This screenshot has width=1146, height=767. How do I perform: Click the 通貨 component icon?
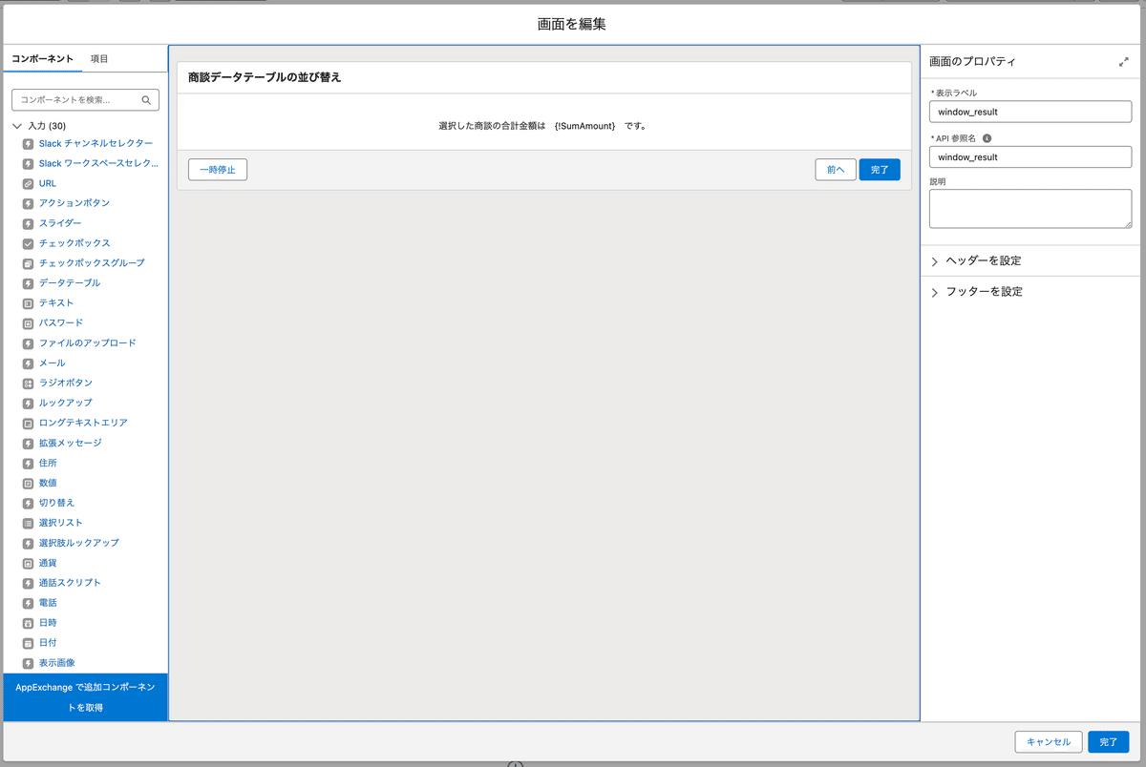tap(28, 563)
